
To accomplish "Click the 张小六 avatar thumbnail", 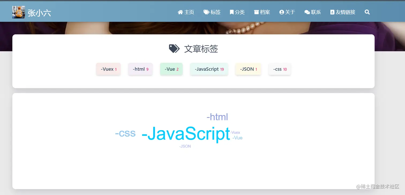I will coord(18,12).
